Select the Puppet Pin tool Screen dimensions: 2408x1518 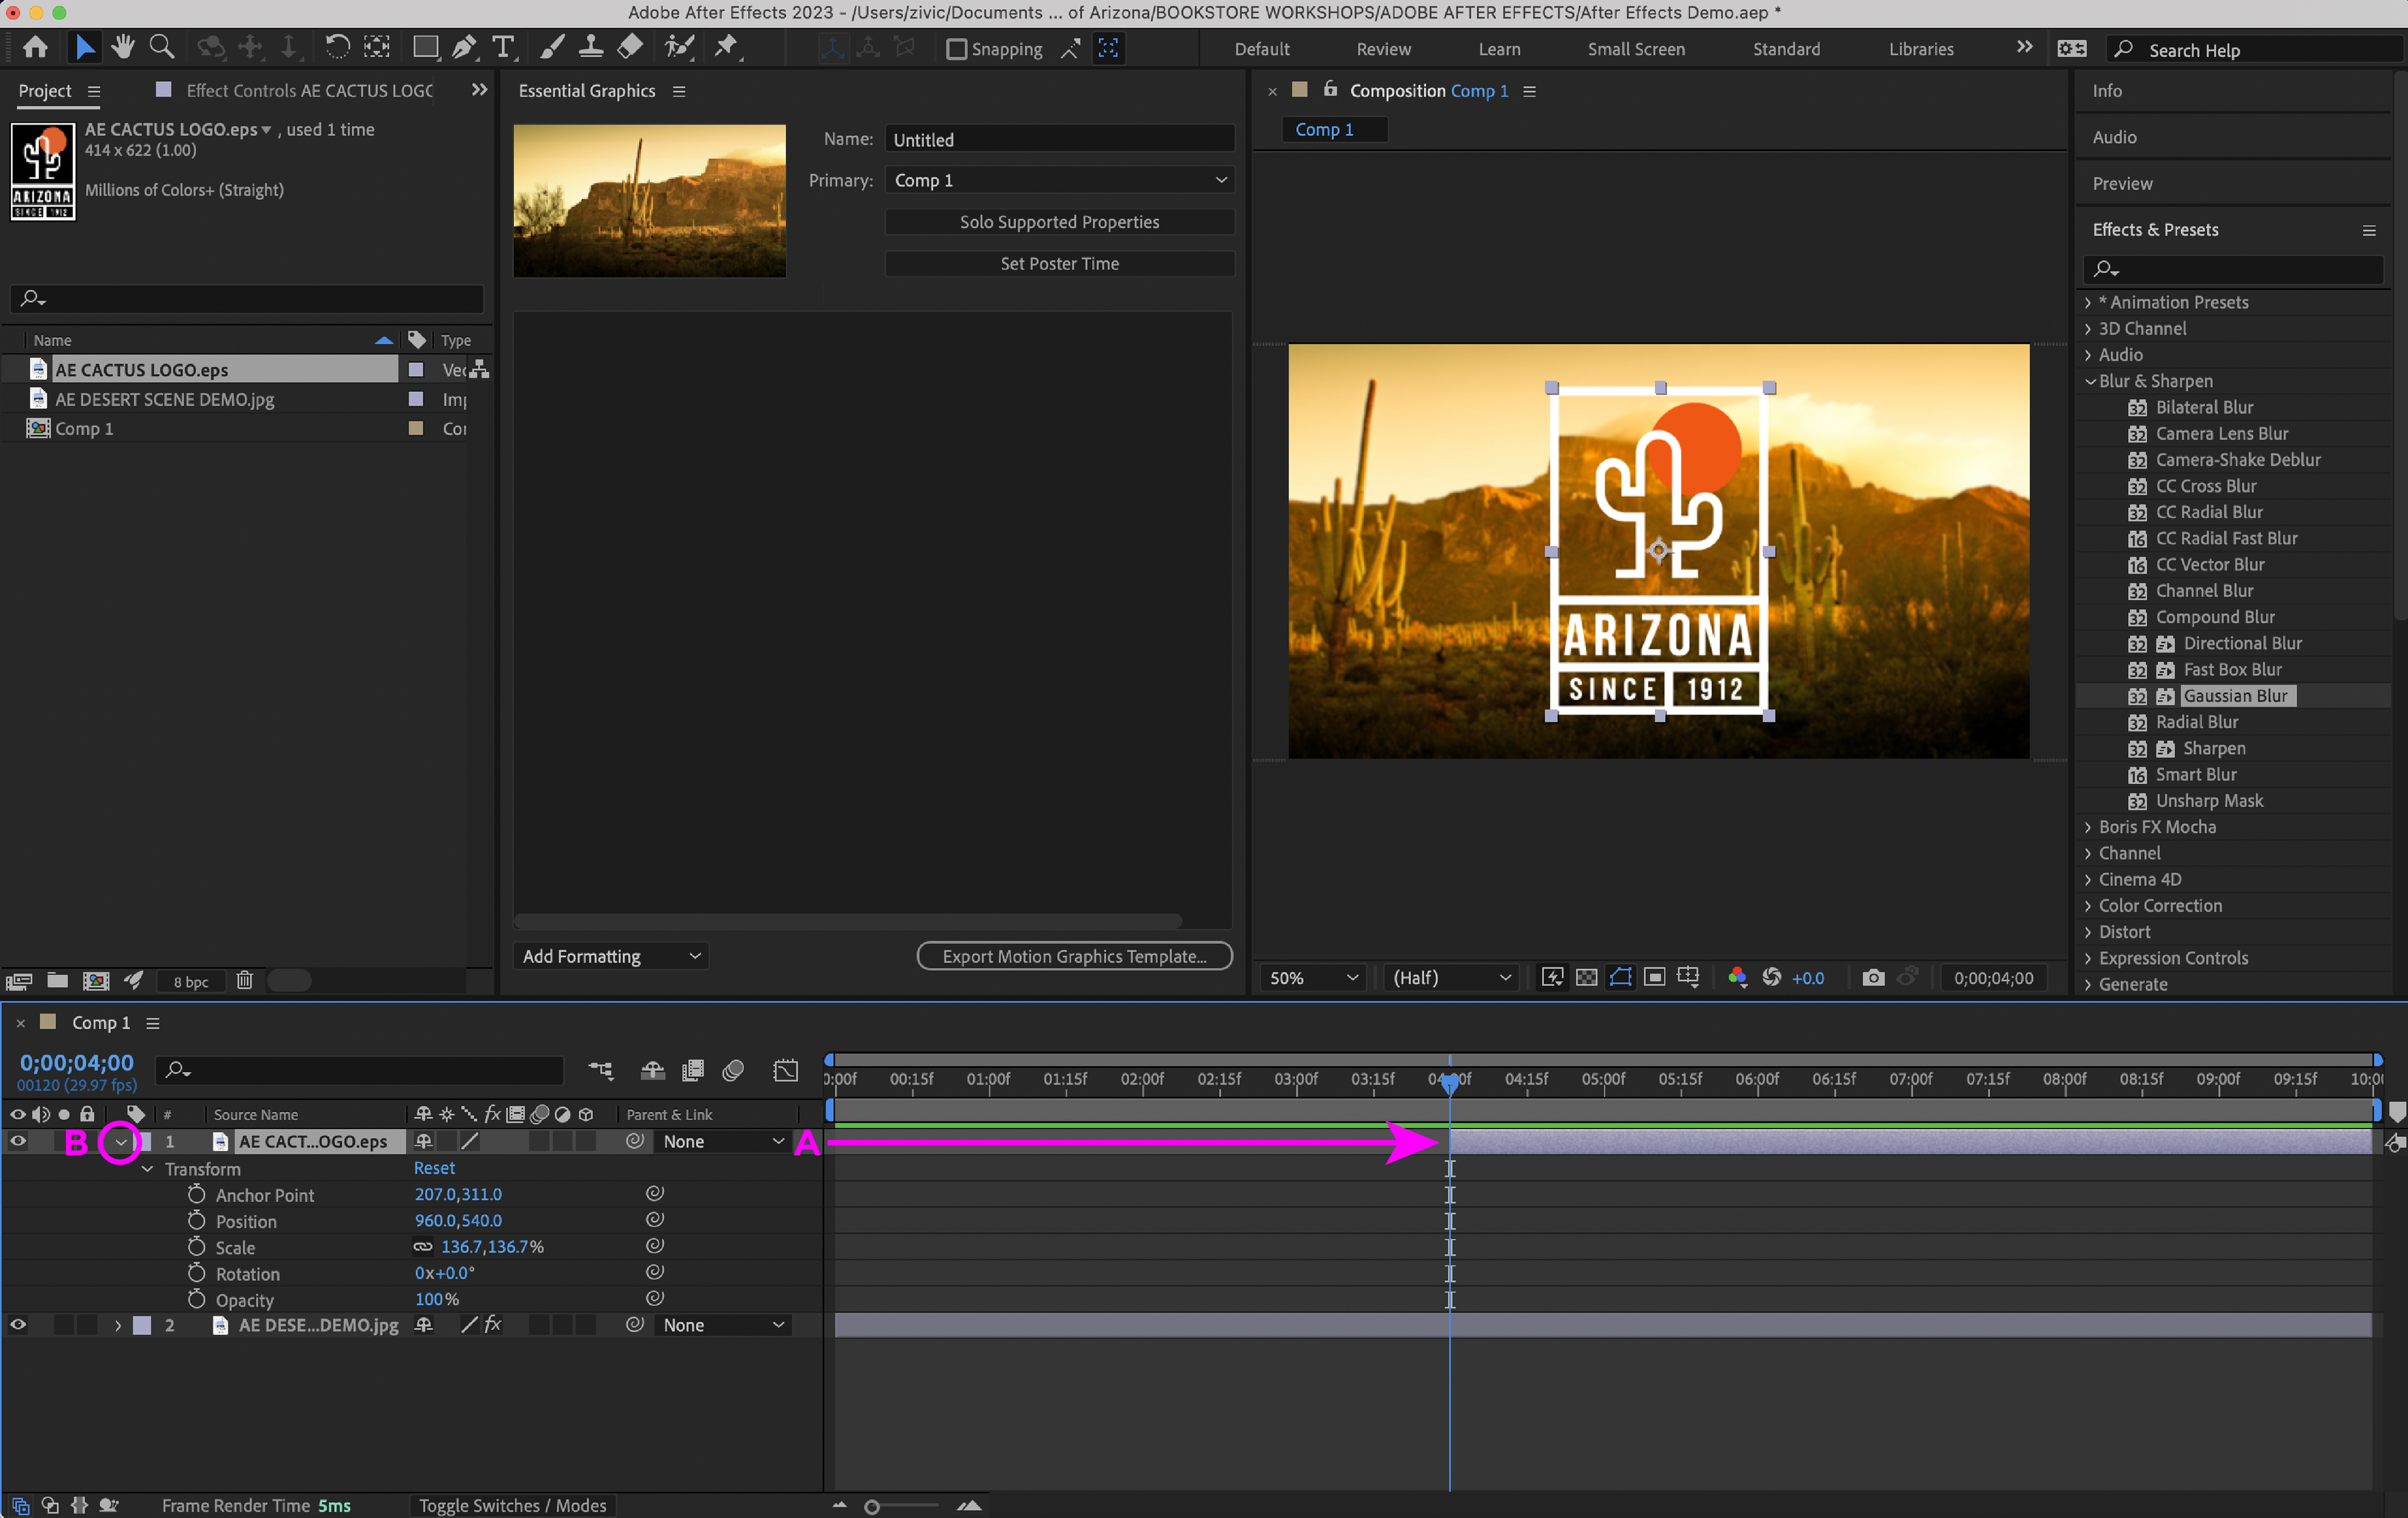pos(726,47)
